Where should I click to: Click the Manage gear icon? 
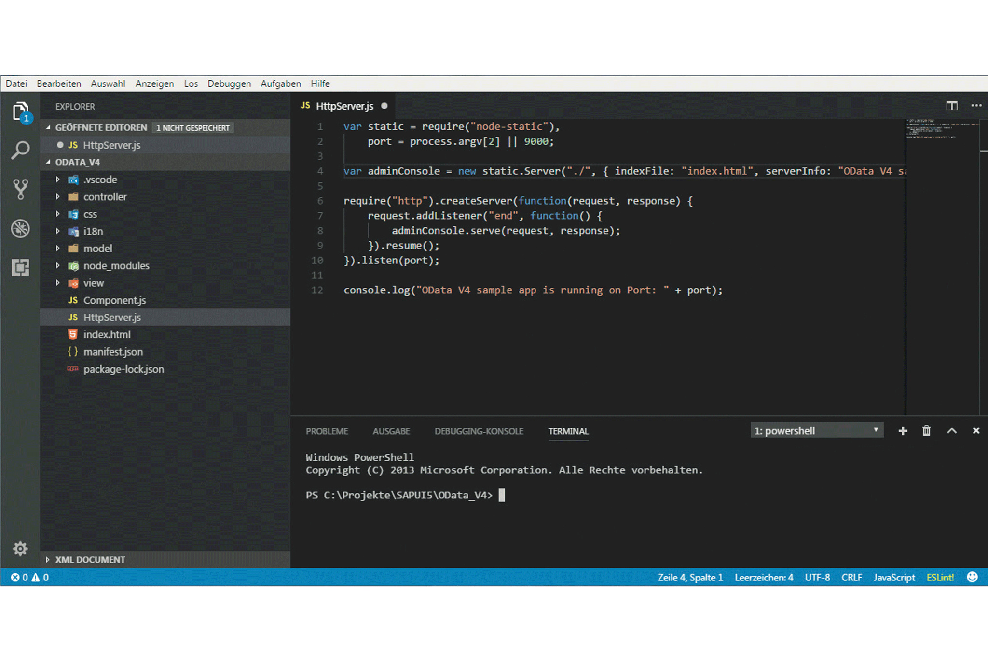[x=20, y=549]
